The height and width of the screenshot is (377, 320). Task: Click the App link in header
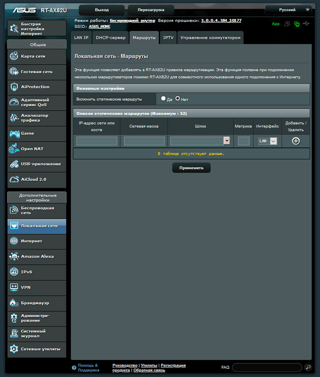pyautogui.click(x=276, y=24)
